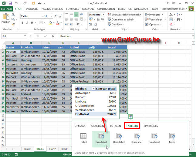Open Standaard number format dropdown
196x157 pixels.
pos(103,15)
